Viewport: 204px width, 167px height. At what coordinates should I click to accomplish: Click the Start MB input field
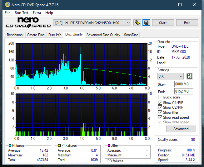pyautogui.click(x=183, y=84)
